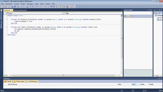Click the Cut scissors icon
Viewport: 163px width, 92px height.
[18, 7]
